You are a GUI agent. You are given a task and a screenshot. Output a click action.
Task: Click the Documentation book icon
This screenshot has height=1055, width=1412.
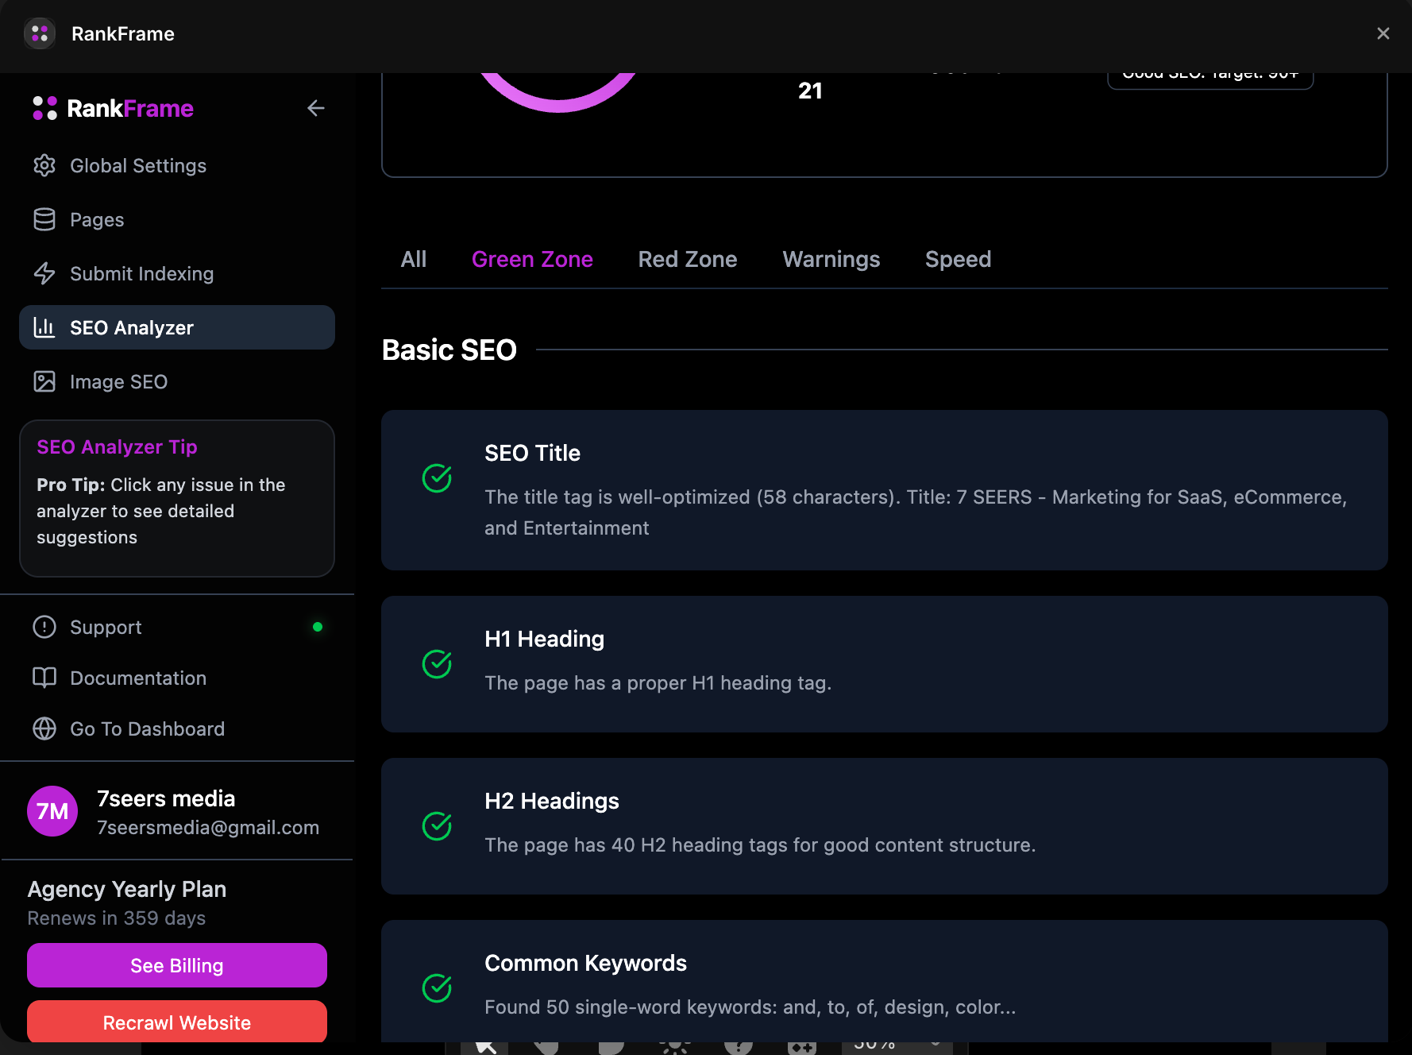coord(44,678)
